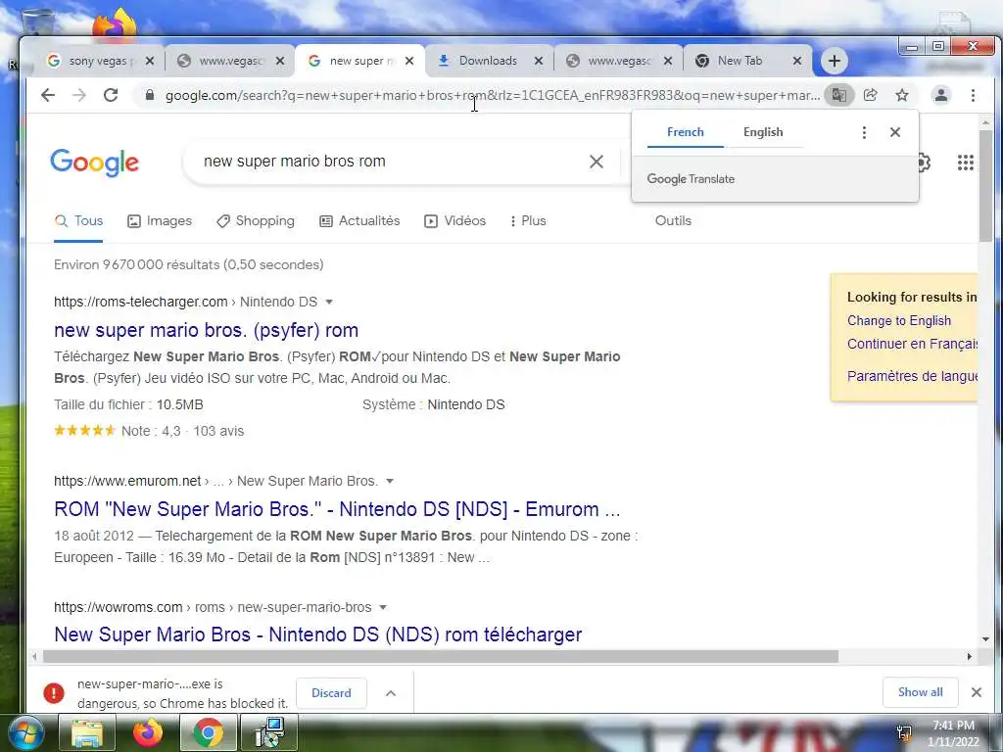Image resolution: width=1003 pixels, height=752 pixels.
Task: Open the Actualités search filter
Action: (x=359, y=220)
